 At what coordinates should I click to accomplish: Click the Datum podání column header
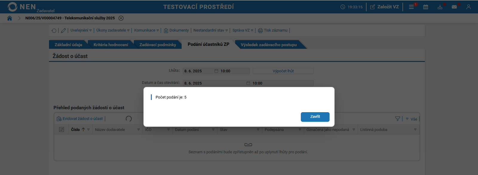click(187, 129)
